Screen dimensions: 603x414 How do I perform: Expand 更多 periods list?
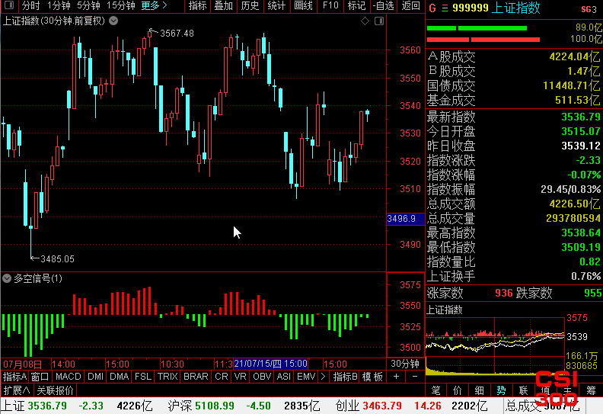click(154, 5)
